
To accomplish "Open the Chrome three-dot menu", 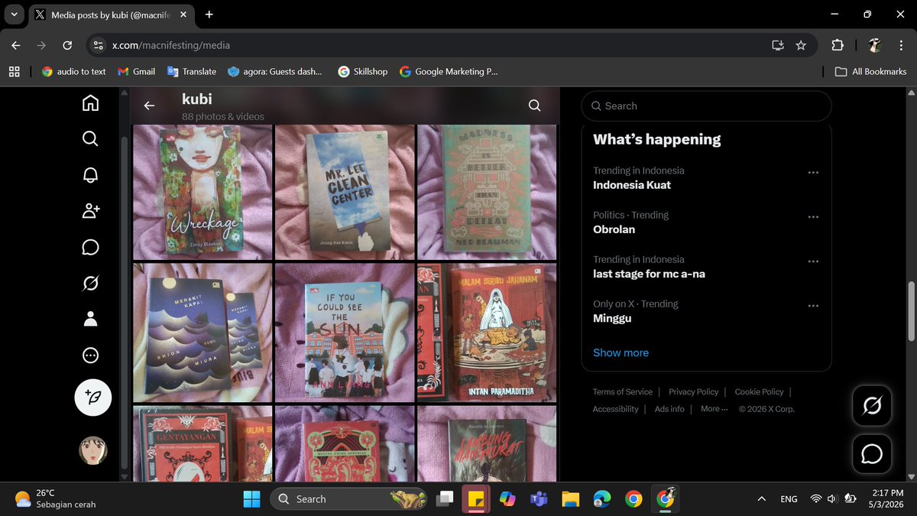I will (900, 45).
